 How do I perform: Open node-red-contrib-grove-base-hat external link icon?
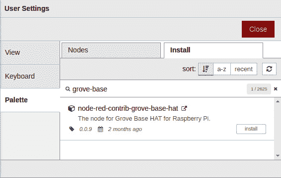[184, 108]
